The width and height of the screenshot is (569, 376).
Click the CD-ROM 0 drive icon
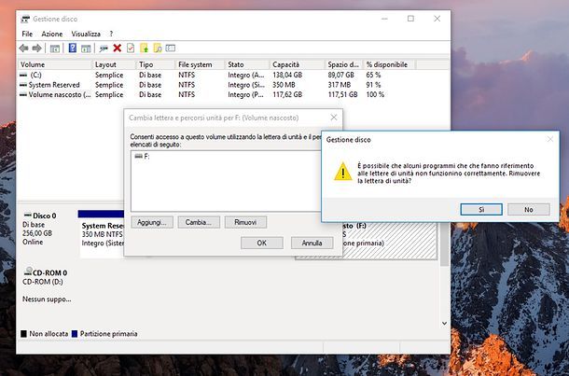pyautogui.click(x=28, y=272)
